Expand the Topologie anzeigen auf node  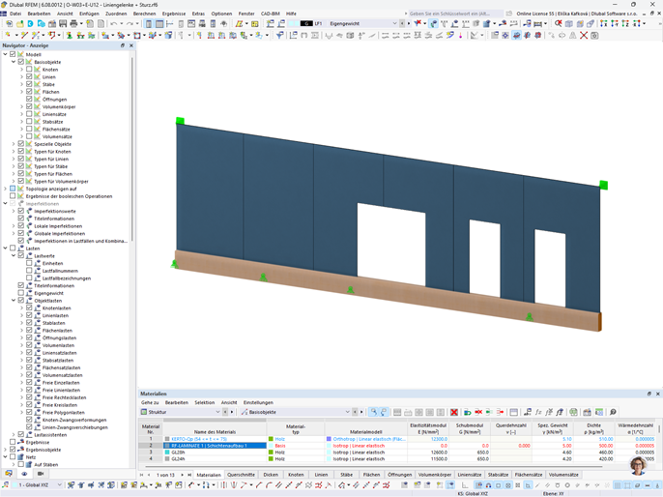(x=5, y=189)
